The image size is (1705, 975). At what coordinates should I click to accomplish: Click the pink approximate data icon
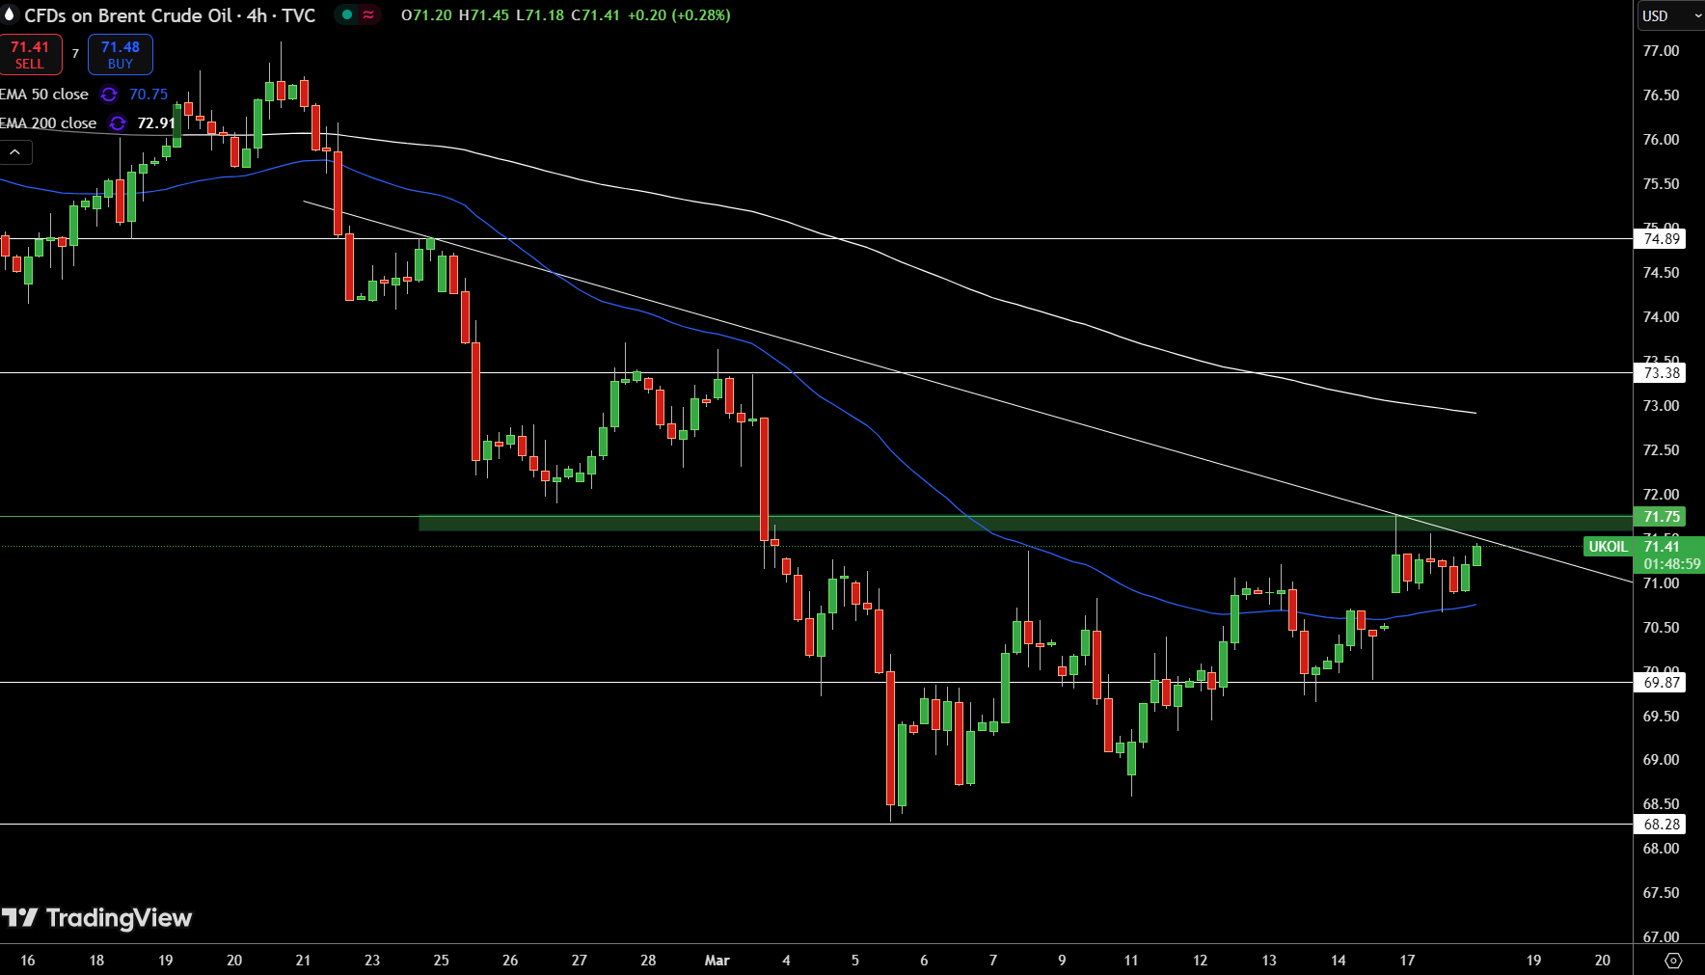(x=368, y=15)
